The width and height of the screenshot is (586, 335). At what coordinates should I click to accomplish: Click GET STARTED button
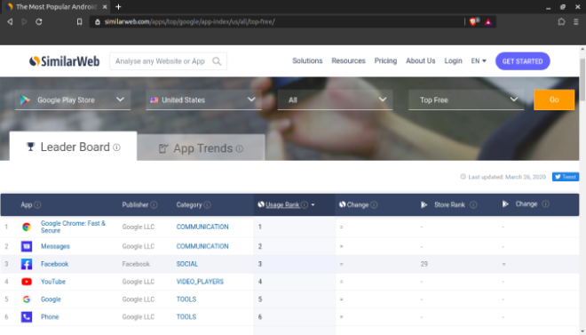pos(522,61)
